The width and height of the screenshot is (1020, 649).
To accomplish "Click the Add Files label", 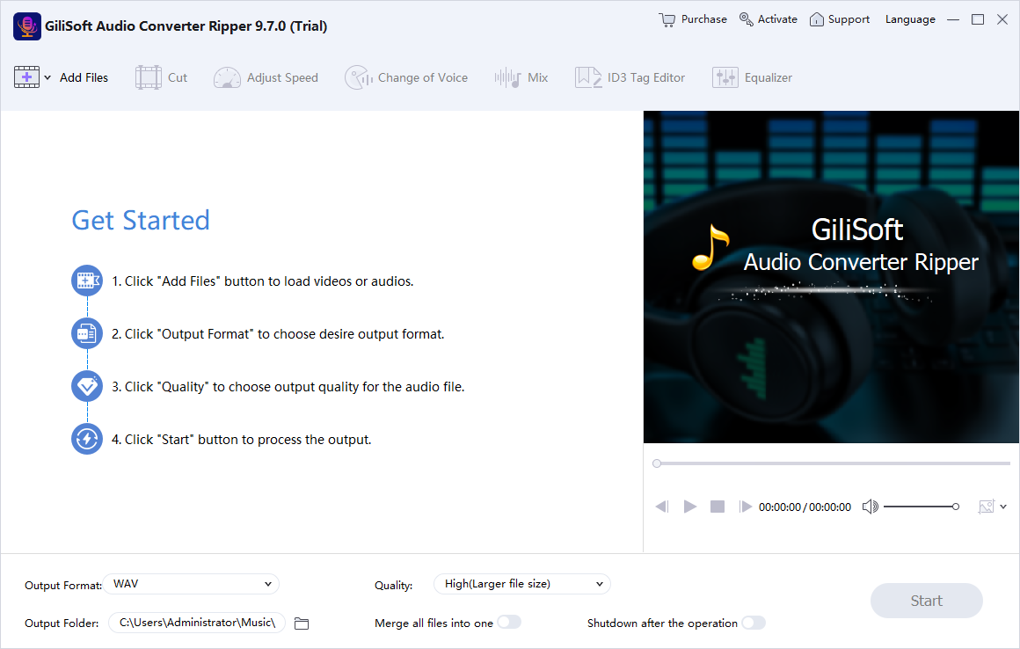I will coord(84,77).
